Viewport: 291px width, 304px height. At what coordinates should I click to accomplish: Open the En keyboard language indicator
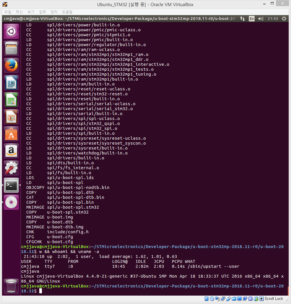coord(252,19)
